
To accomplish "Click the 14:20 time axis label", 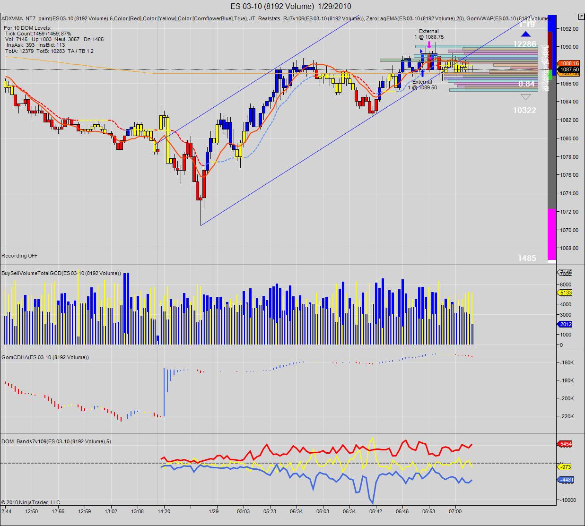I will coord(164,511).
